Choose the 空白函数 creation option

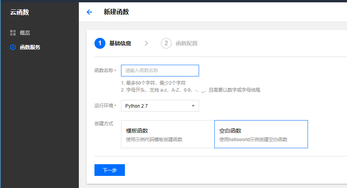click(261, 134)
